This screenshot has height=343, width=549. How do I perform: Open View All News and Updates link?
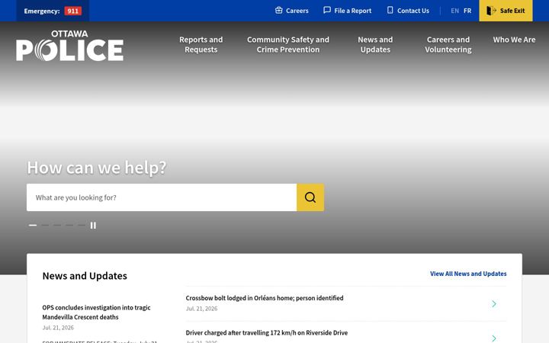[x=468, y=274]
